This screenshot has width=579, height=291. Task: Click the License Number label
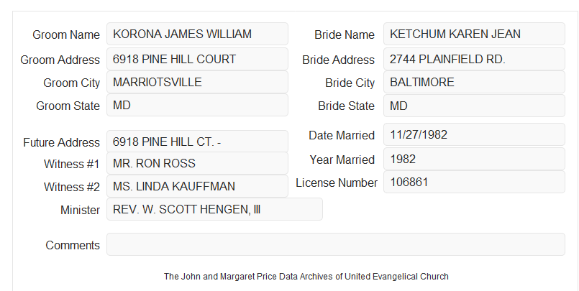(337, 183)
